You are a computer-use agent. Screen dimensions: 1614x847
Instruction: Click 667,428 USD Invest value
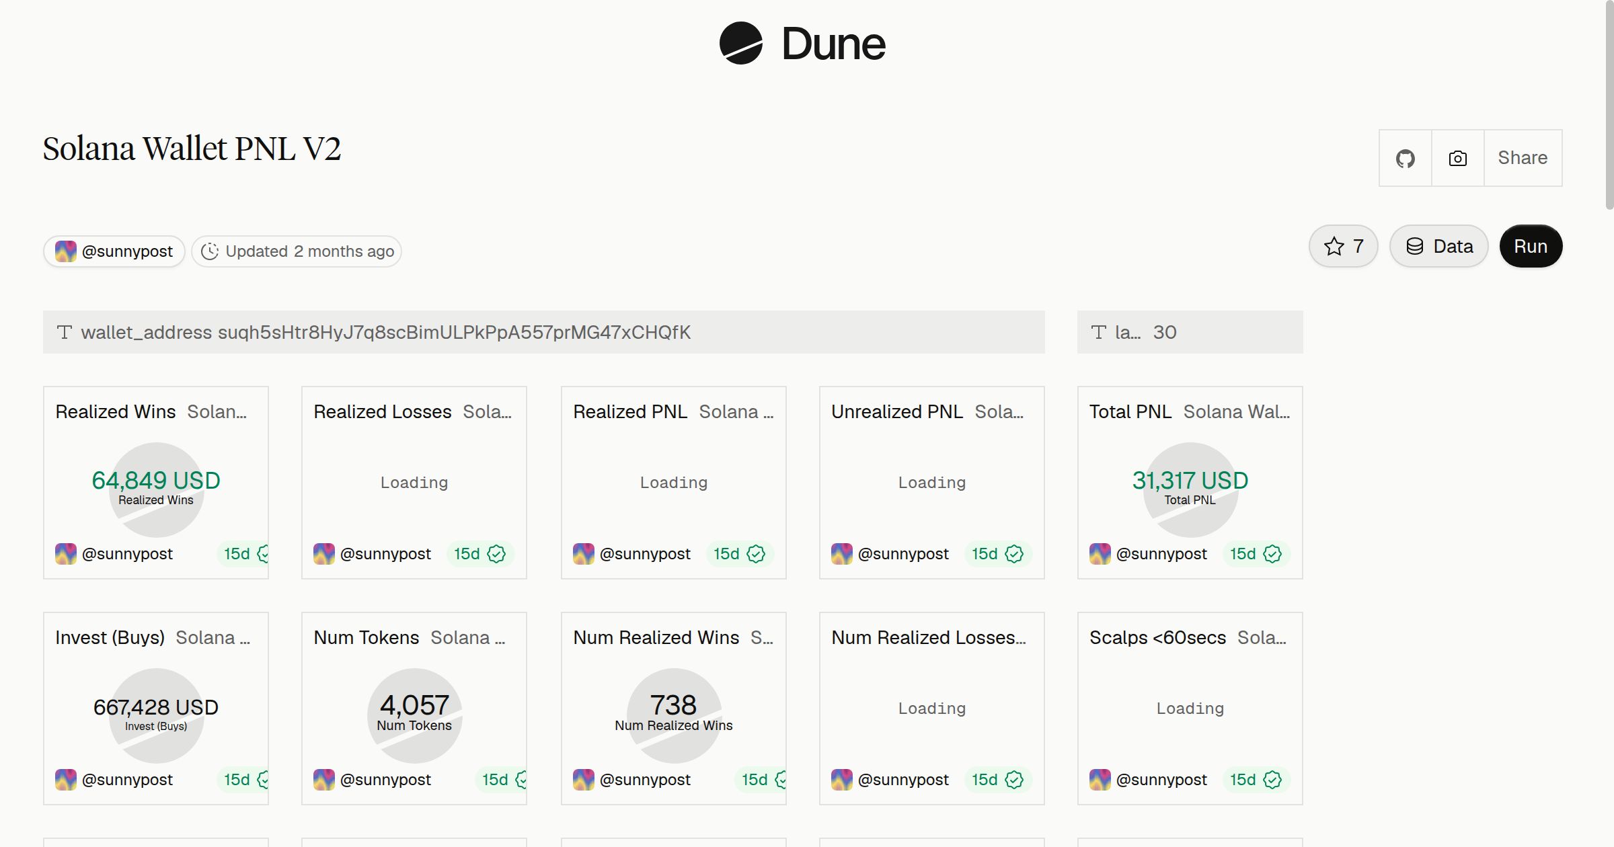pyautogui.click(x=156, y=707)
